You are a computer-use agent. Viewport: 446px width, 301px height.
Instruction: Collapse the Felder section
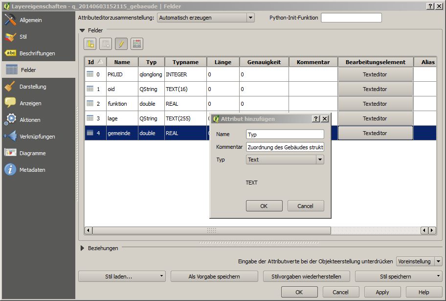[83, 30]
